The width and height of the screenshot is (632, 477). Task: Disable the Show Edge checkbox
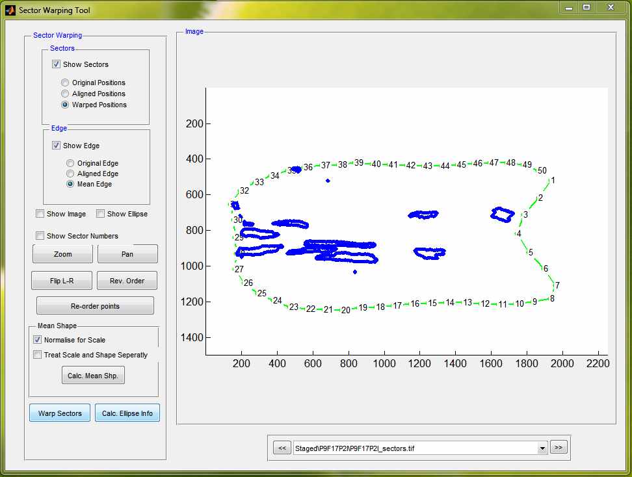[x=57, y=146]
